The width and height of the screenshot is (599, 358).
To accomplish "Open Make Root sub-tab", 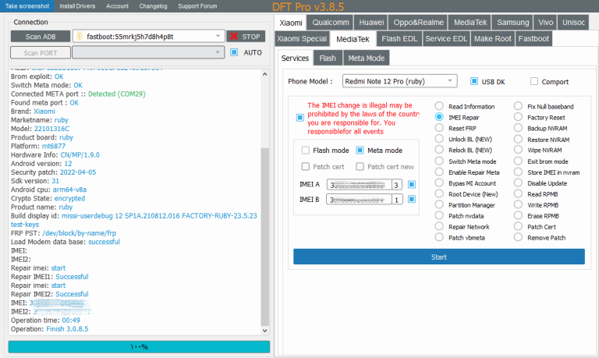I will [x=493, y=38].
